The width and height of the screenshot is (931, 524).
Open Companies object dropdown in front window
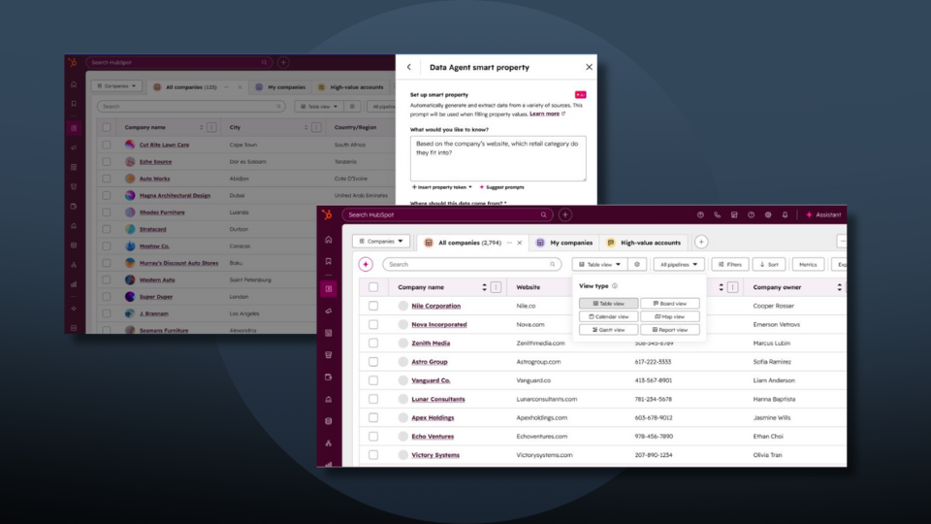pos(381,242)
